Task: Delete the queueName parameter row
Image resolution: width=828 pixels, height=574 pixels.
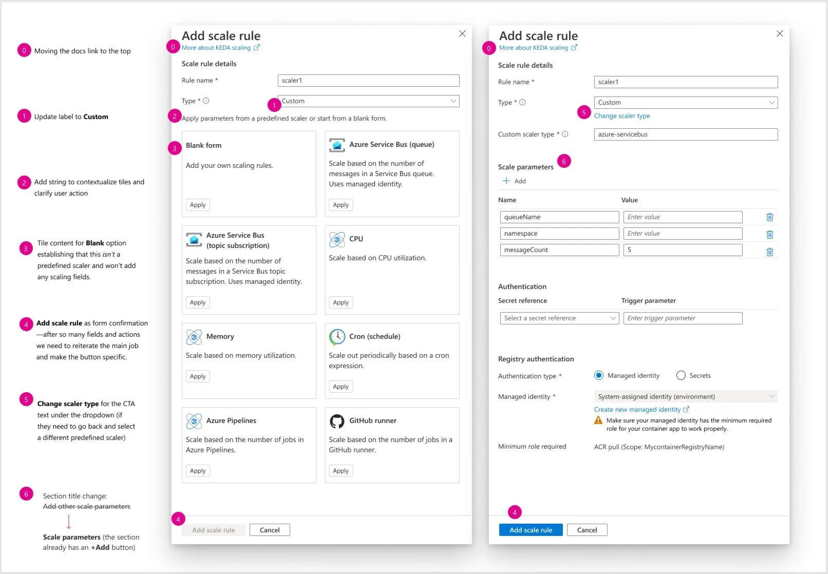Action: [769, 217]
